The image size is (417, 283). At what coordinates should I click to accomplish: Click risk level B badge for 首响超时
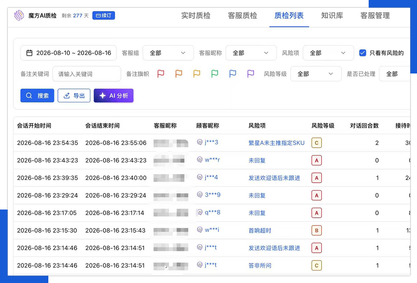tap(317, 230)
